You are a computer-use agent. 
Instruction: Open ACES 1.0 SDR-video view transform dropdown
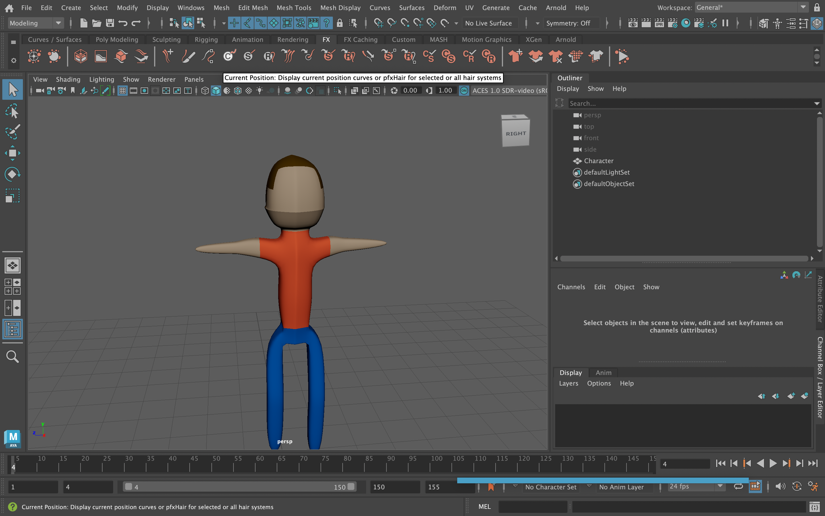(x=509, y=90)
